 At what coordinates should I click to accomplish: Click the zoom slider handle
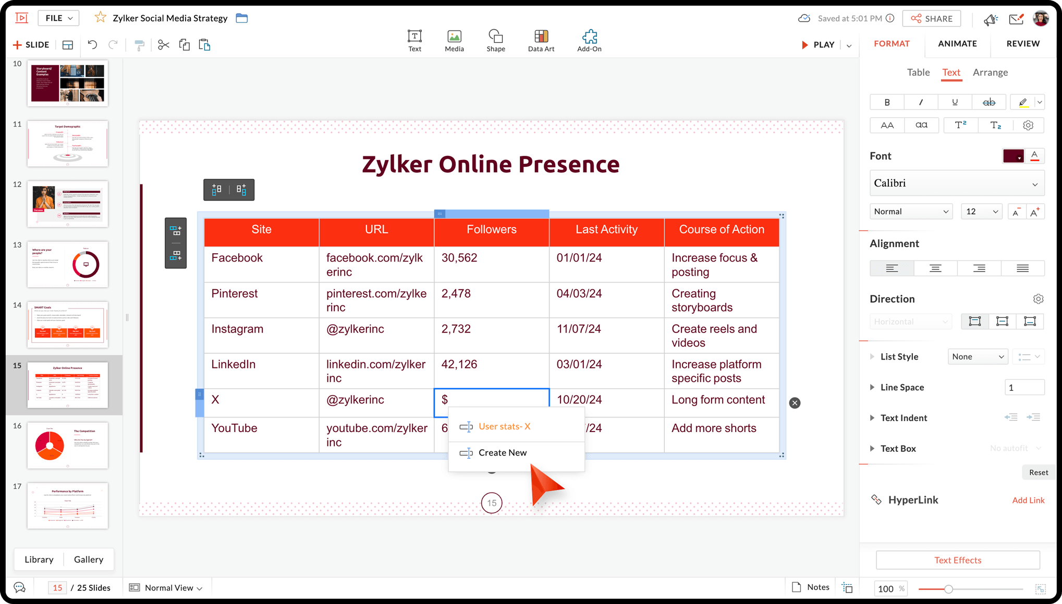[x=948, y=589]
